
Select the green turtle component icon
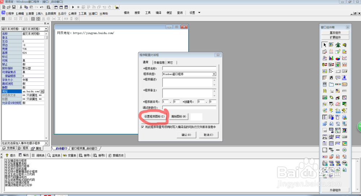[338, 45]
